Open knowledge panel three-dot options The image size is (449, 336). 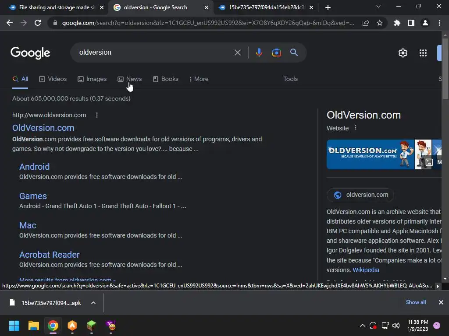[356, 128]
